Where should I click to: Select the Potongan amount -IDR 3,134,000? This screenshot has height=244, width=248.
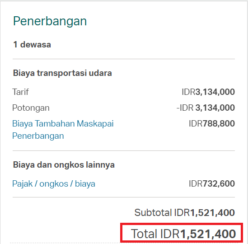(x=206, y=108)
